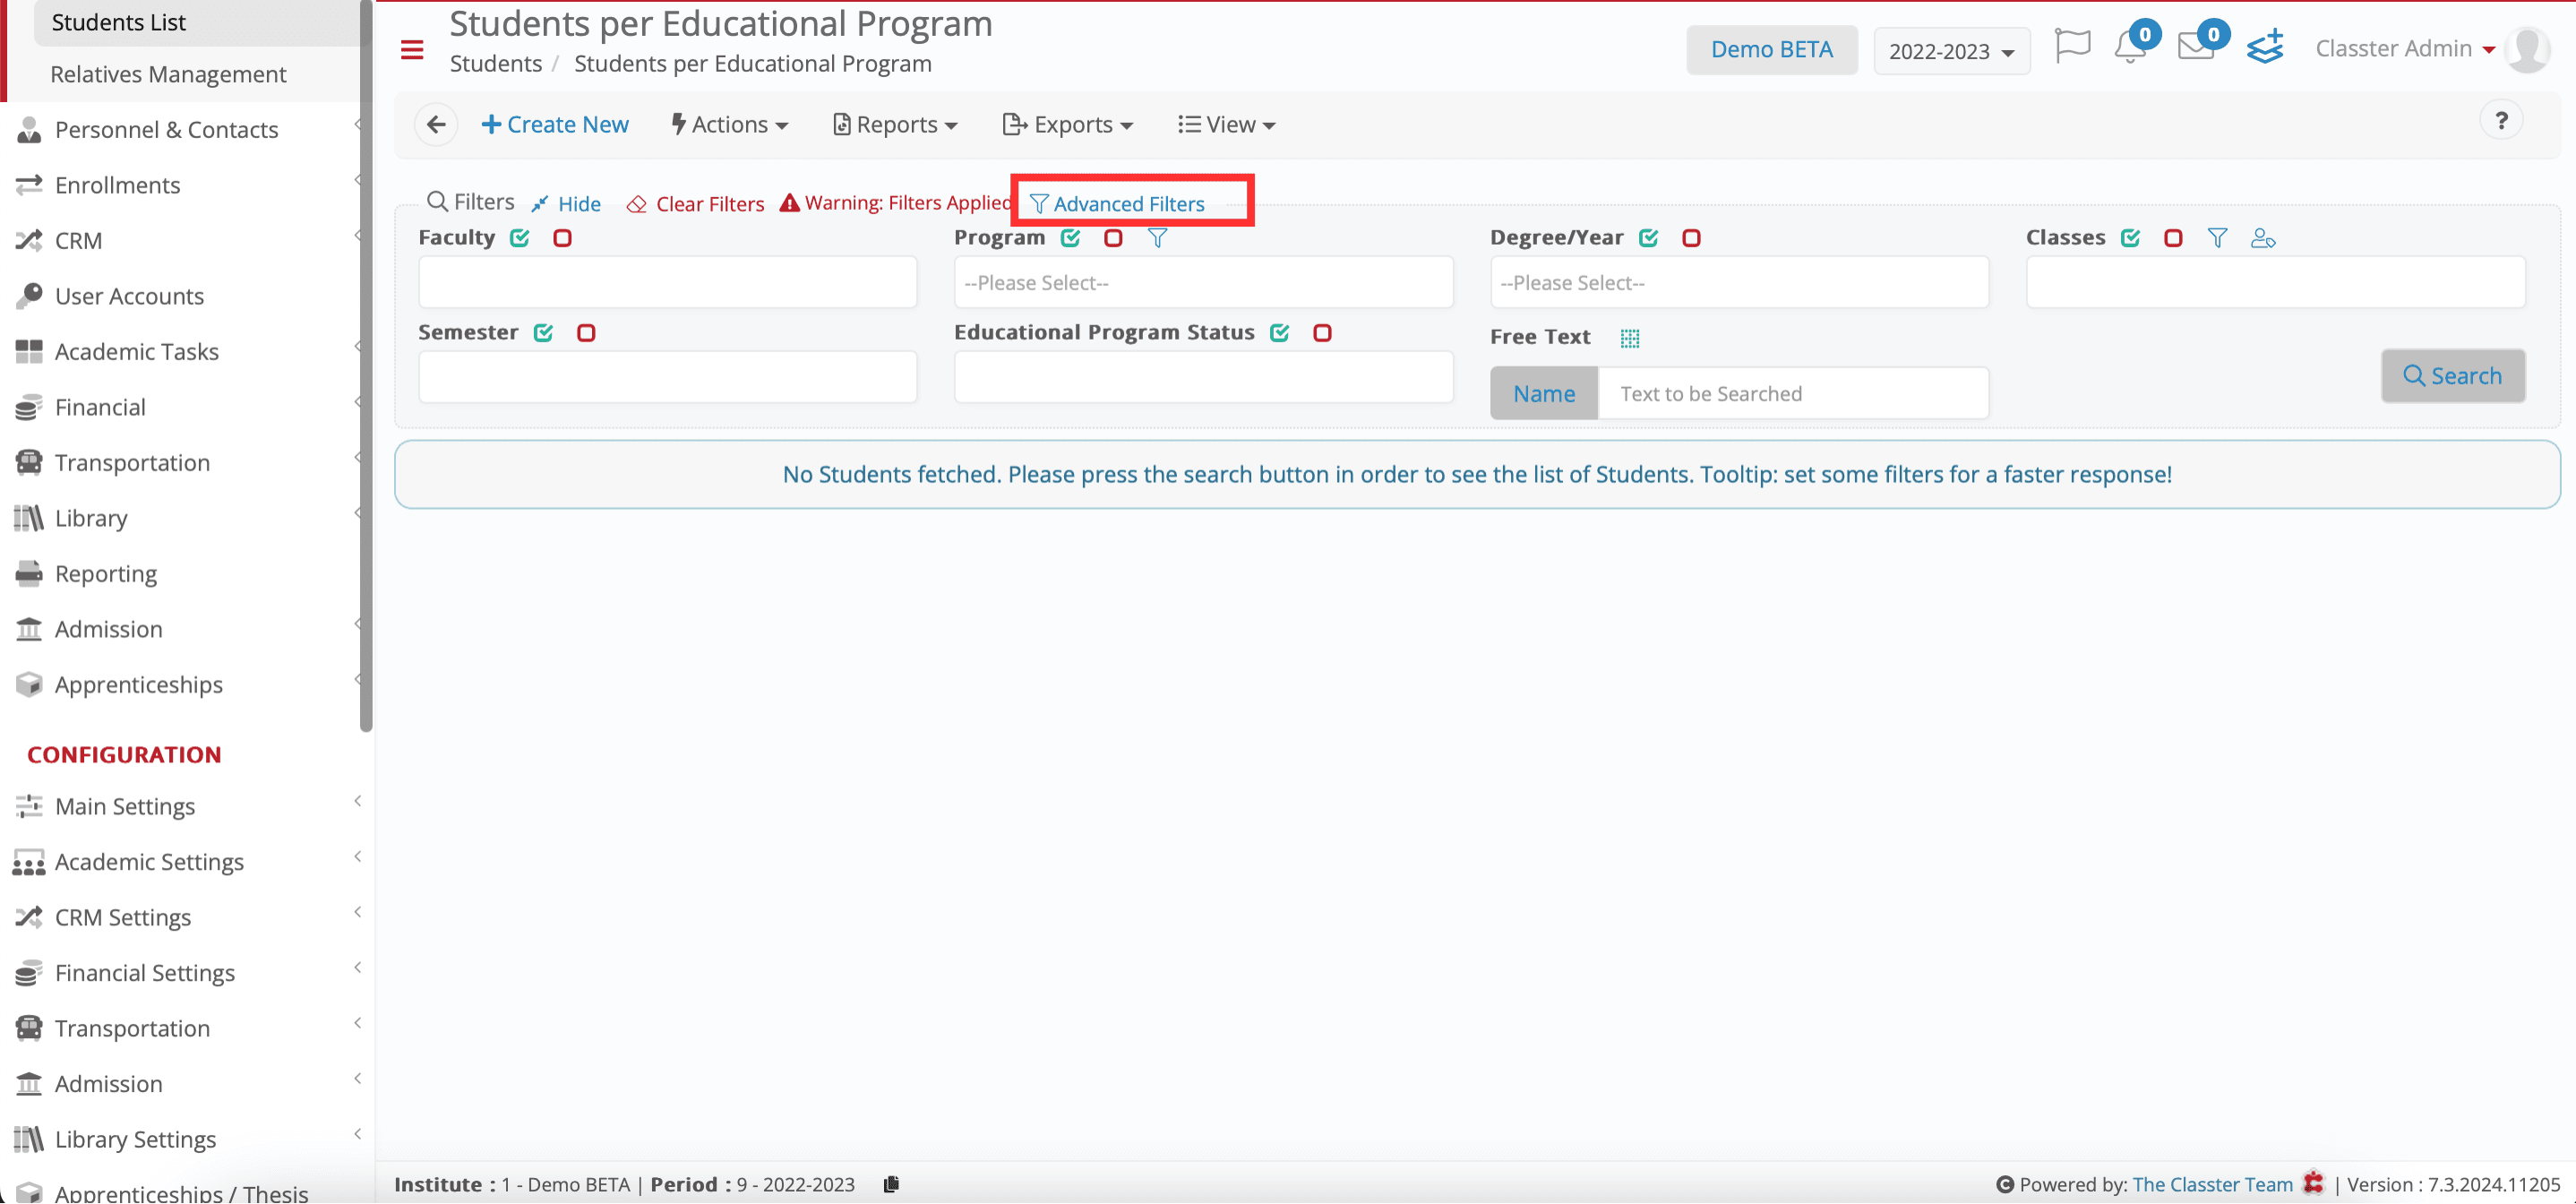Click the Library books icon
2576x1204 pixels.
point(29,518)
